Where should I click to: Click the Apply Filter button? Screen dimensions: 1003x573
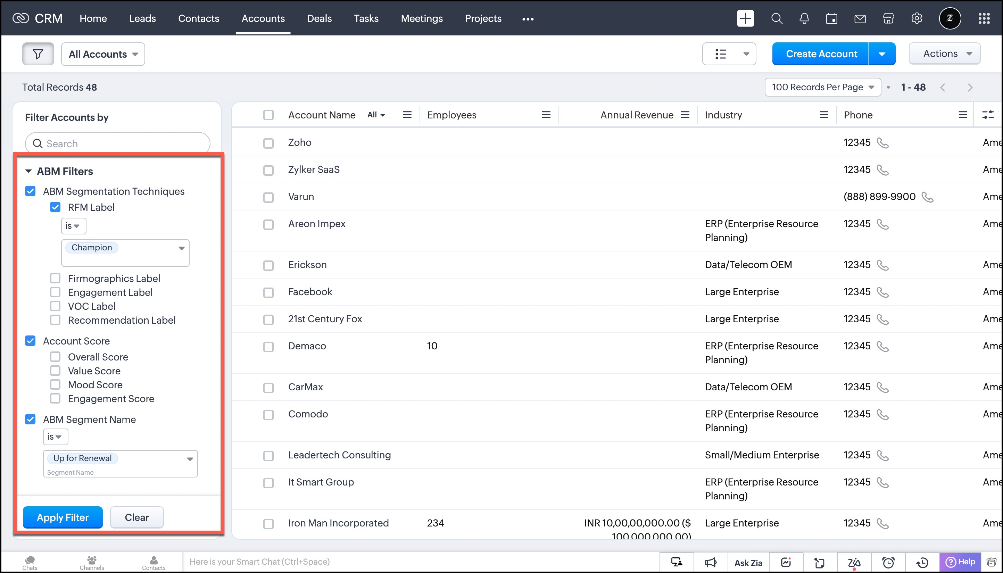click(x=63, y=517)
